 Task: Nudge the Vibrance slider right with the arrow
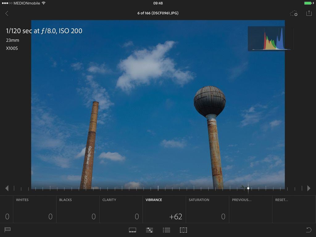tap(309, 188)
